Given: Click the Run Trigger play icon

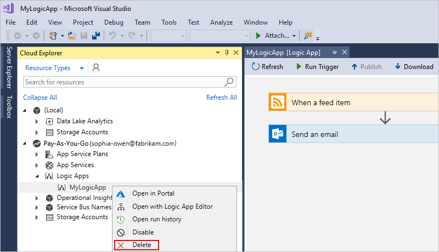Looking at the screenshot, I should point(299,67).
